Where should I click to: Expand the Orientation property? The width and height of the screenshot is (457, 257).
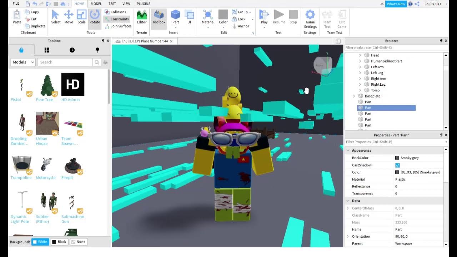click(348, 236)
